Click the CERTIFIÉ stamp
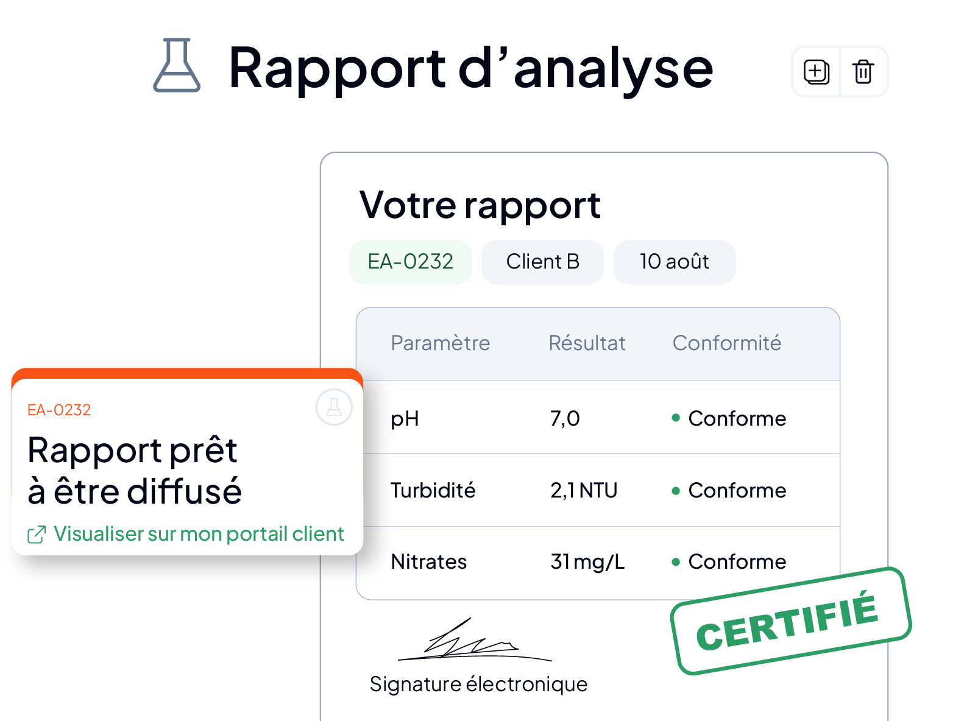 click(791, 621)
